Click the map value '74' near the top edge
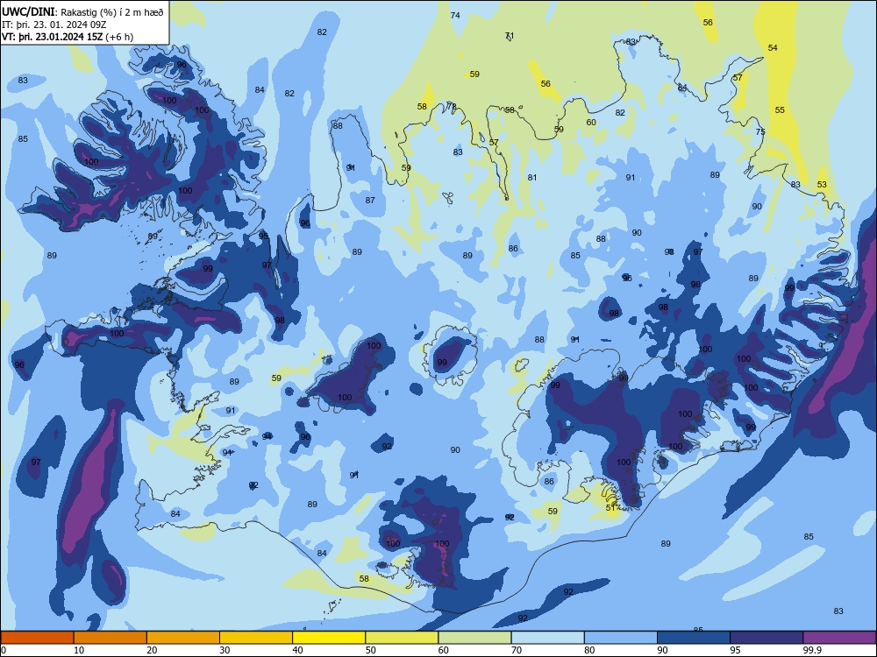This screenshot has height=657, width=877. [x=455, y=16]
